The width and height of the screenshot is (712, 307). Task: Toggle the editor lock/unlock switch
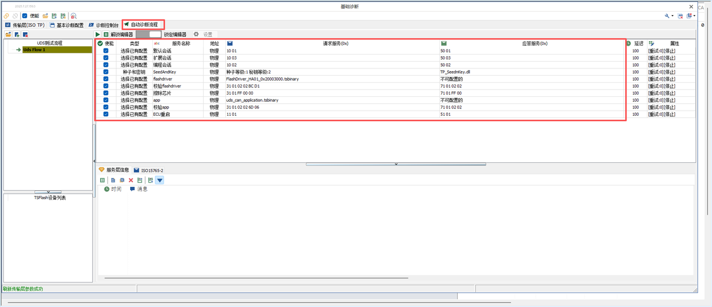pos(149,34)
